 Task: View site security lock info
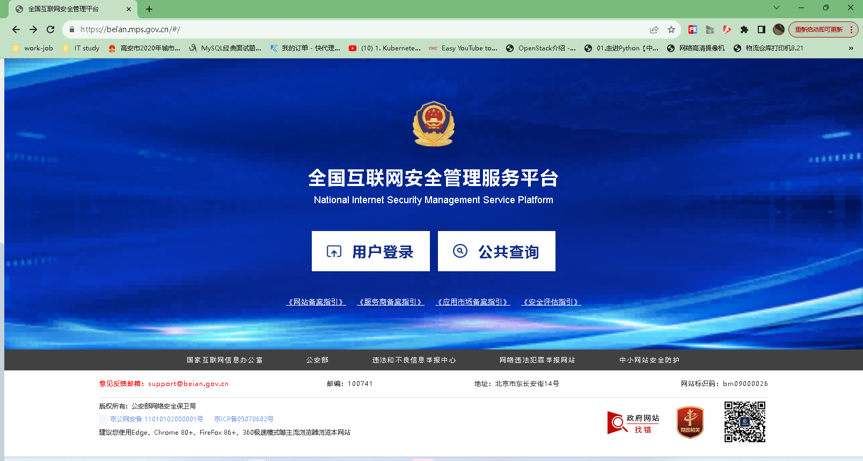[72, 29]
